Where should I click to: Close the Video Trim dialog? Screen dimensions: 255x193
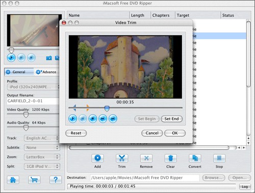click(x=64, y=22)
